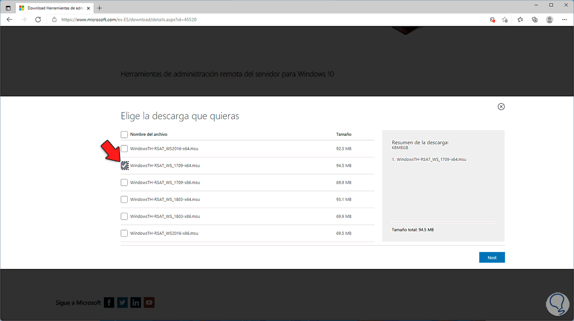Click the 92.3 MB size value
This screenshot has width=574, height=321.
click(x=344, y=149)
